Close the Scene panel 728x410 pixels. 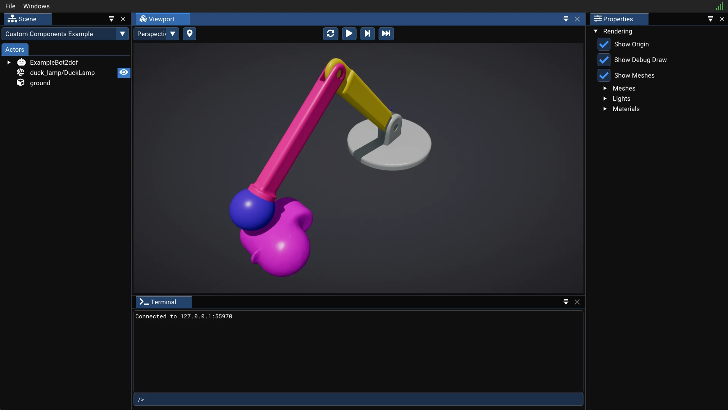pyautogui.click(x=123, y=19)
